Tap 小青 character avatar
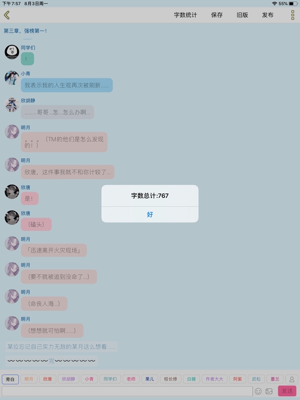This screenshot has width=300, height=400. (x=12, y=78)
